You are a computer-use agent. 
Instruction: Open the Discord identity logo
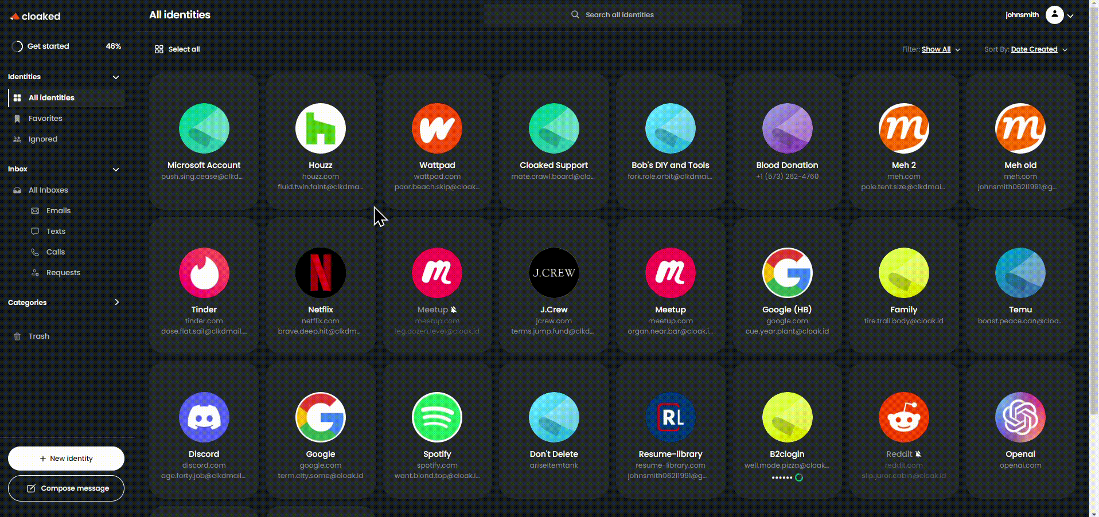[x=204, y=417]
